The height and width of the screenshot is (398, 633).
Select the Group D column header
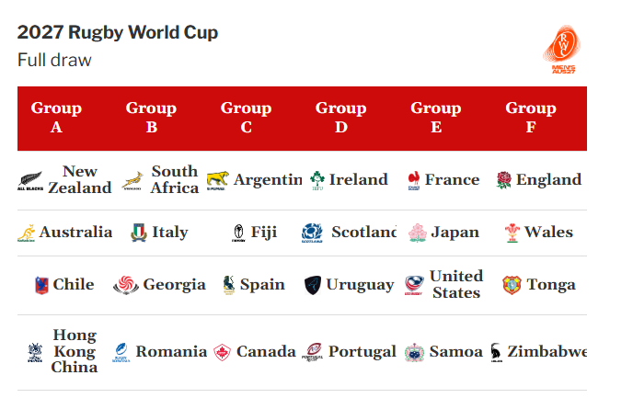coord(341,118)
